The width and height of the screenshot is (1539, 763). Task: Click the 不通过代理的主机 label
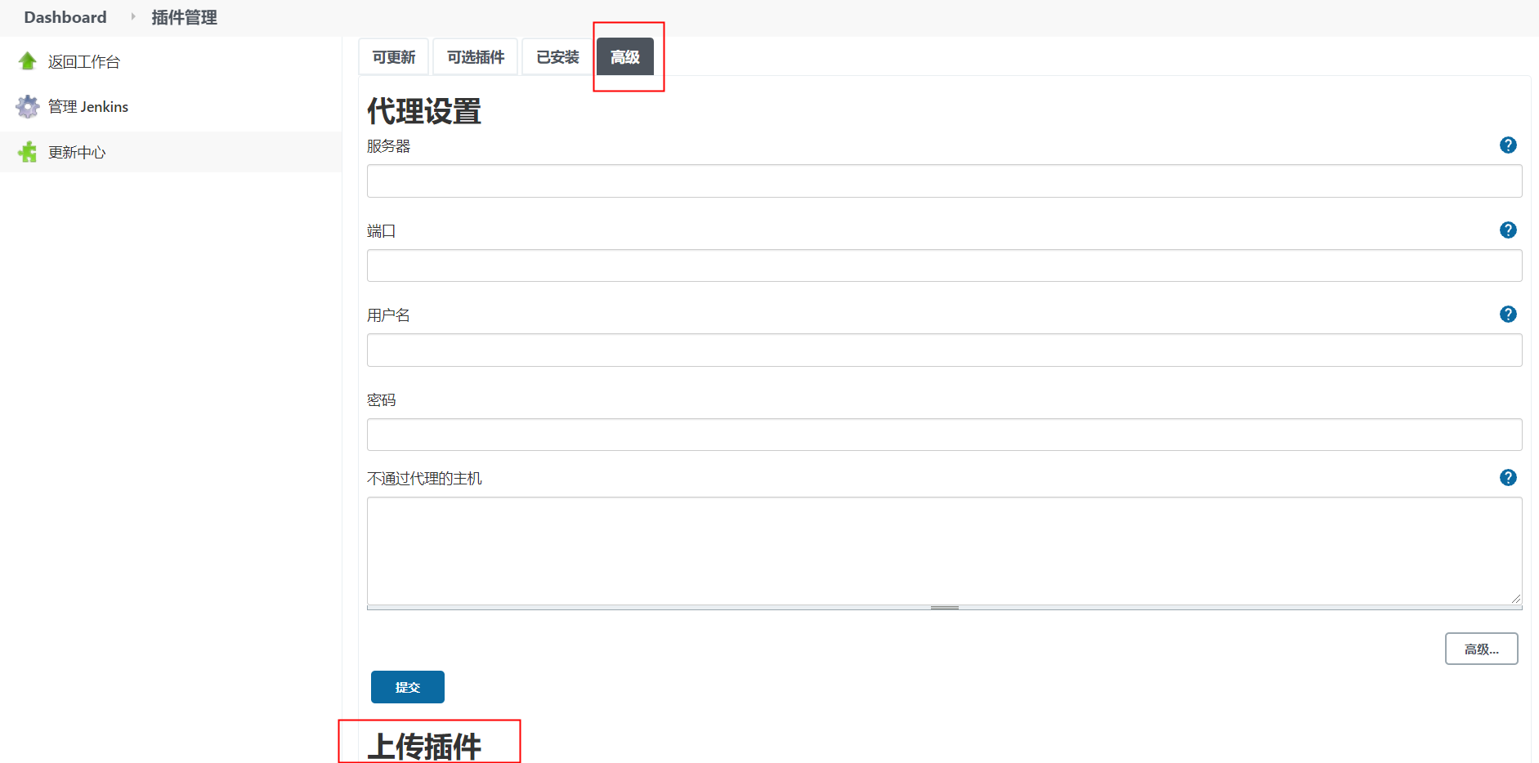tap(424, 479)
